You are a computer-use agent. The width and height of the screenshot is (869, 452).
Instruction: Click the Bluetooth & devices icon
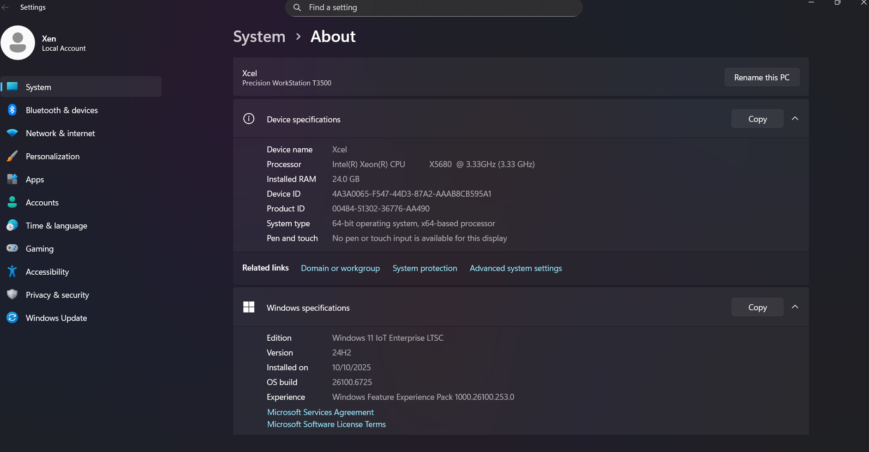12,110
